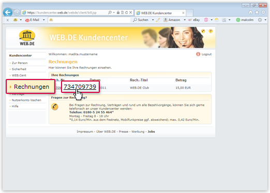The image size is (270, 193).
Task: Stop loading with the X icon in the address bar
Action: point(130,12)
